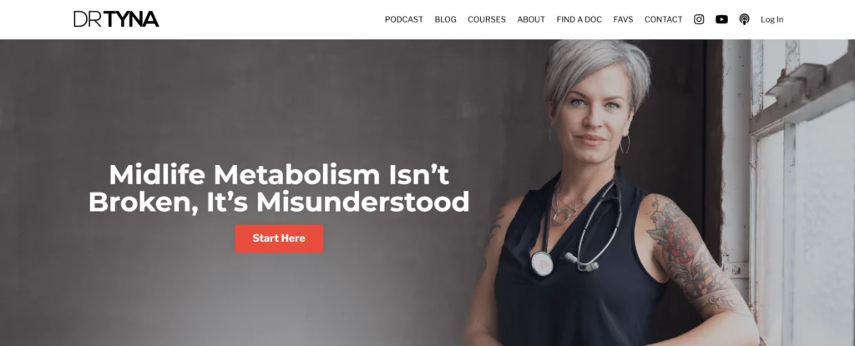The width and height of the screenshot is (855, 346).
Task: Open the podcast microphone icon
Action: [x=744, y=20]
